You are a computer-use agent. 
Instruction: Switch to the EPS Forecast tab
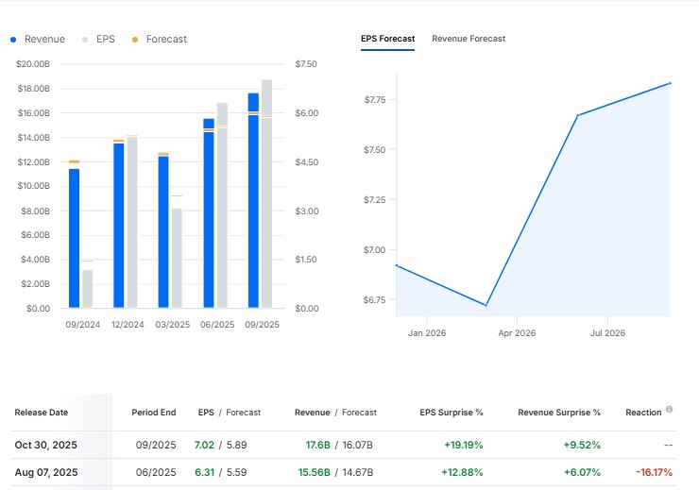click(387, 39)
